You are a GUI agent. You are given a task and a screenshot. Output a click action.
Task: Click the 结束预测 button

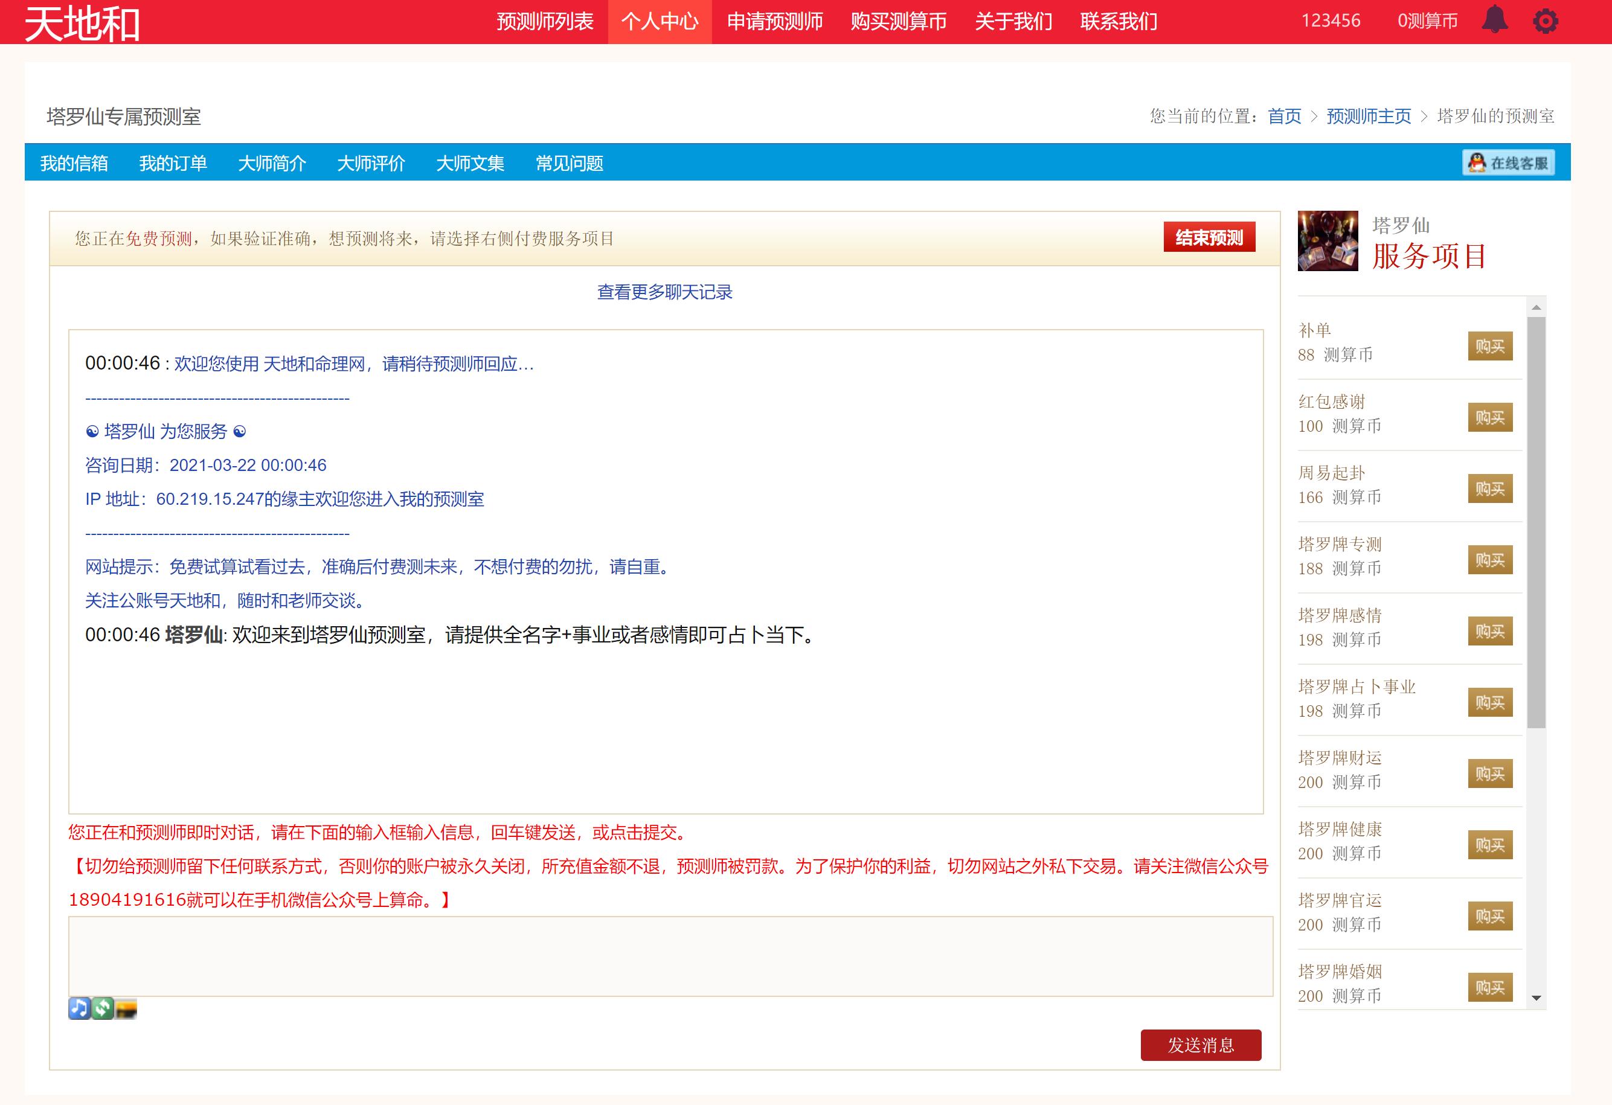pos(1209,237)
